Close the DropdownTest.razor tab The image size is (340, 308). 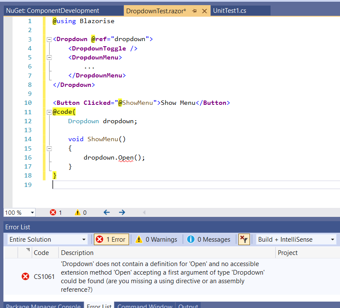pyautogui.click(x=204, y=11)
